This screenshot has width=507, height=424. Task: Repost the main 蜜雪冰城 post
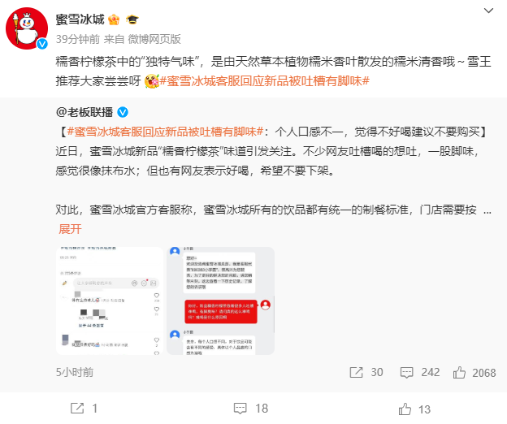pos(84,409)
